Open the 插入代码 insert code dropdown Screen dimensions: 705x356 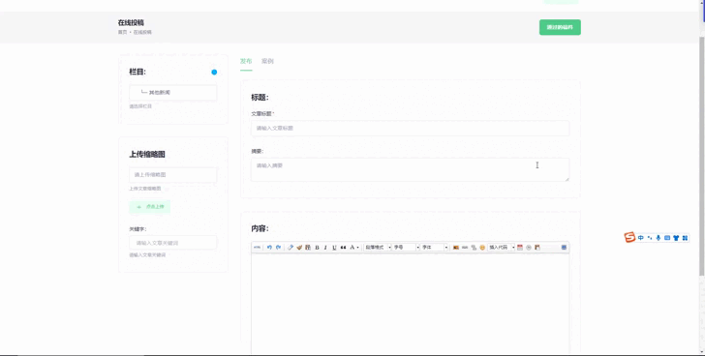502,248
